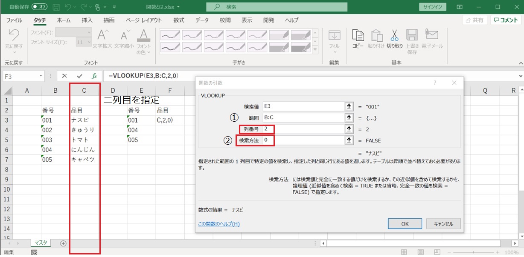Click the 列番号 input field
The image size is (524, 257).
click(304, 129)
